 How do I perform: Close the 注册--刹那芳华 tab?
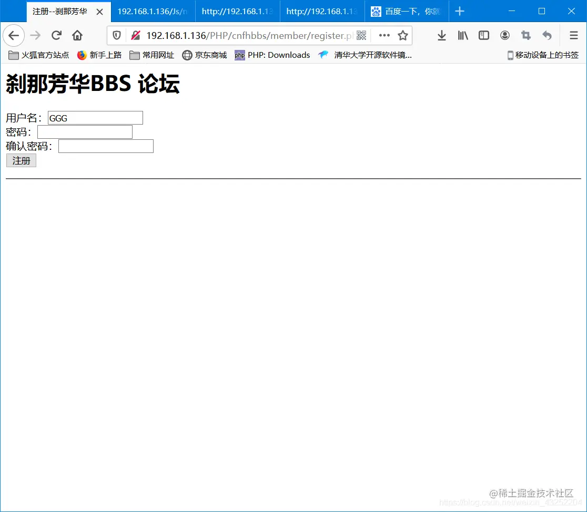coord(99,12)
